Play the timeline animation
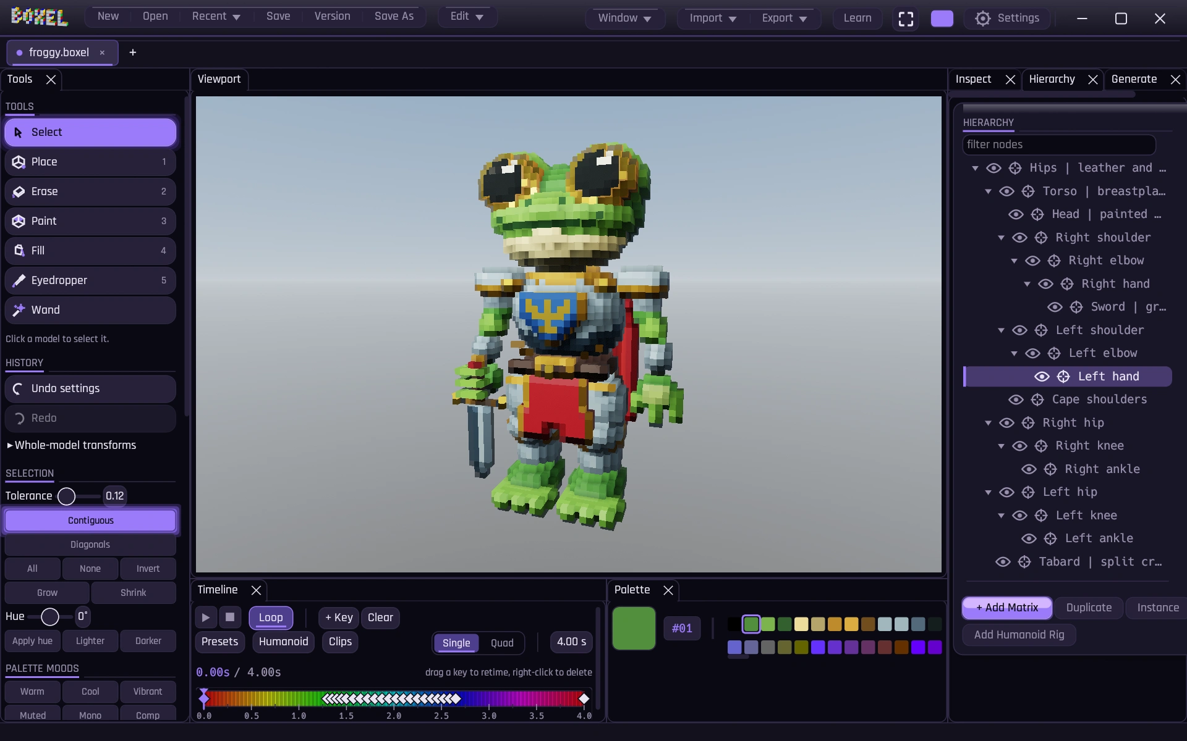Image resolution: width=1187 pixels, height=741 pixels. point(206,617)
